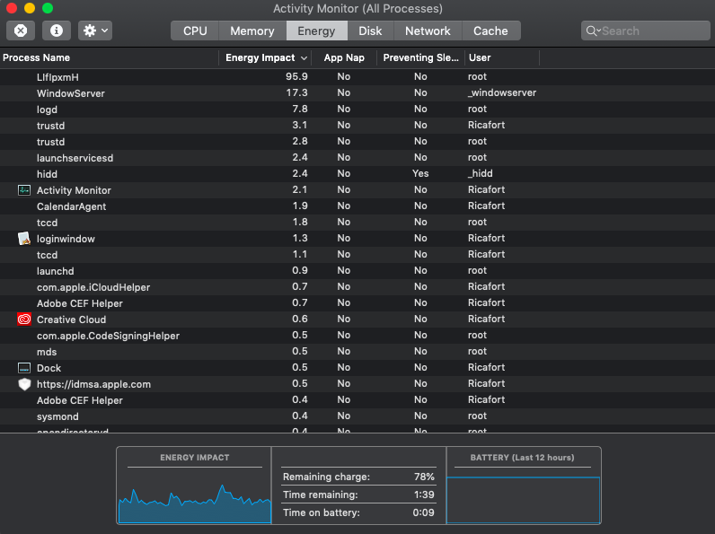
Task: Click the magnifying glass search icon
Action: click(593, 31)
